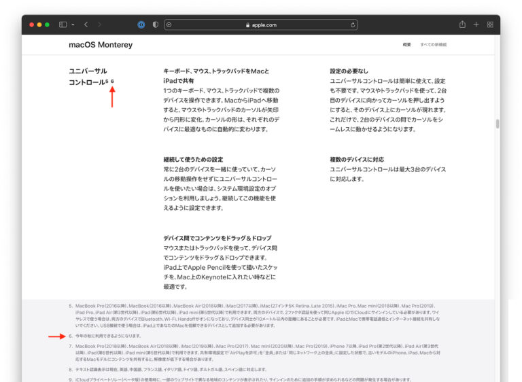The height and width of the screenshot is (382, 522).
Task: Click footnote 5 starting MacBook Pro(2016以降)
Action: [x=258, y=315]
